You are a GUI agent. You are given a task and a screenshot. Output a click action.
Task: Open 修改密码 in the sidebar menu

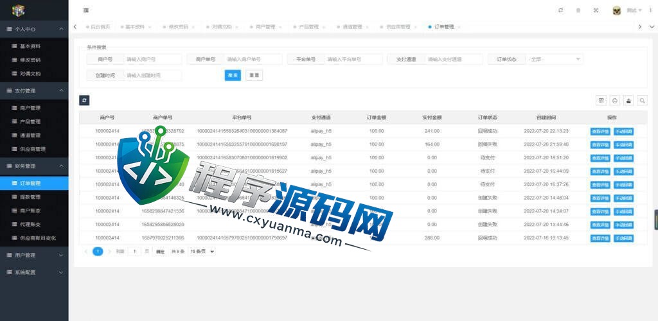tap(34, 60)
